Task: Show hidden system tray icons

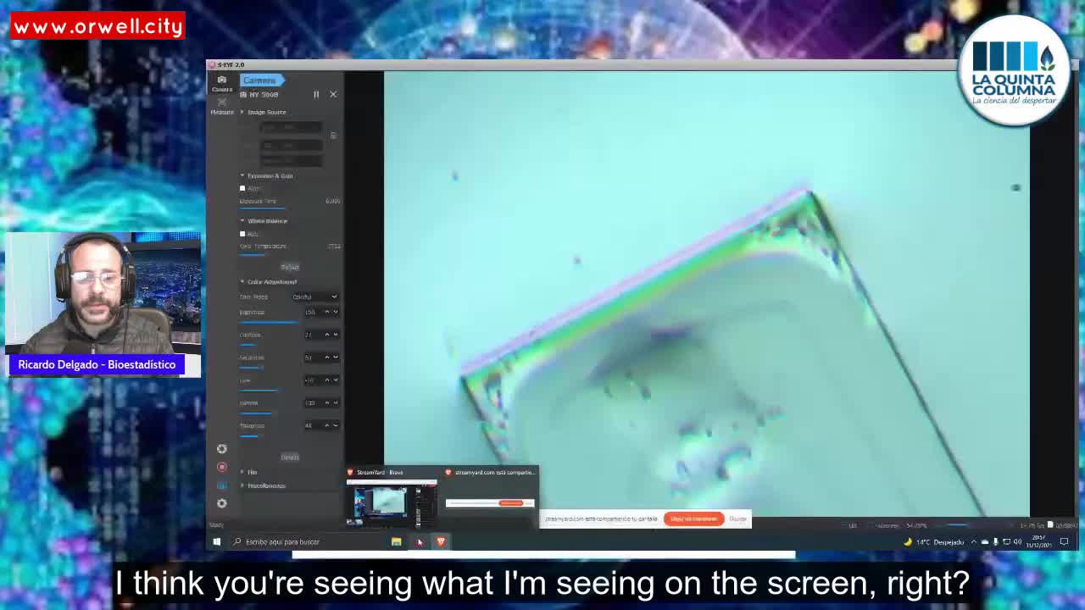Action: coord(973,541)
